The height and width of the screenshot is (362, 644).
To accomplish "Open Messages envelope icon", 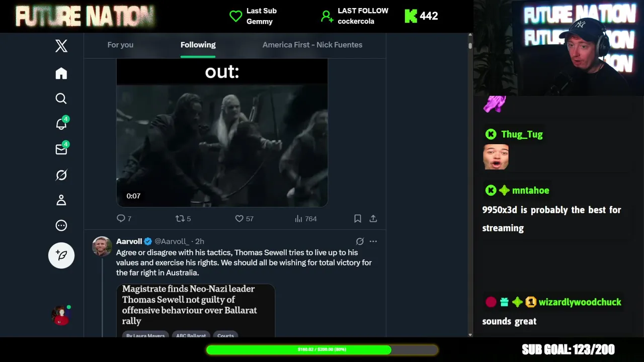I will [61, 149].
